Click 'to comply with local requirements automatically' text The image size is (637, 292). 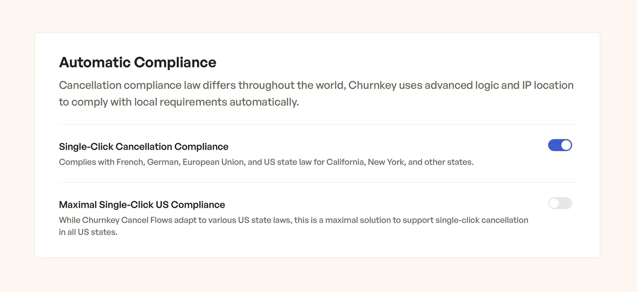click(179, 102)
